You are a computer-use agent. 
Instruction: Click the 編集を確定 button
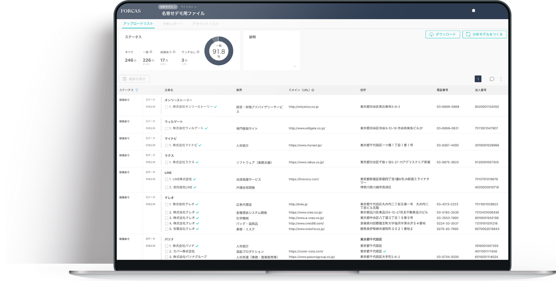tap(134, 79)
